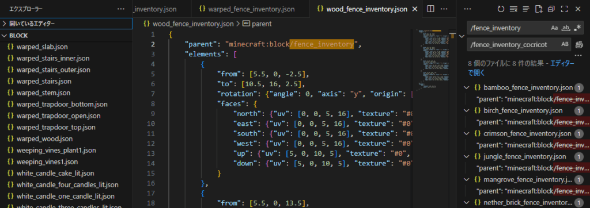Switch to warped_fence_inventory.json tab

(x=251, y=9)
